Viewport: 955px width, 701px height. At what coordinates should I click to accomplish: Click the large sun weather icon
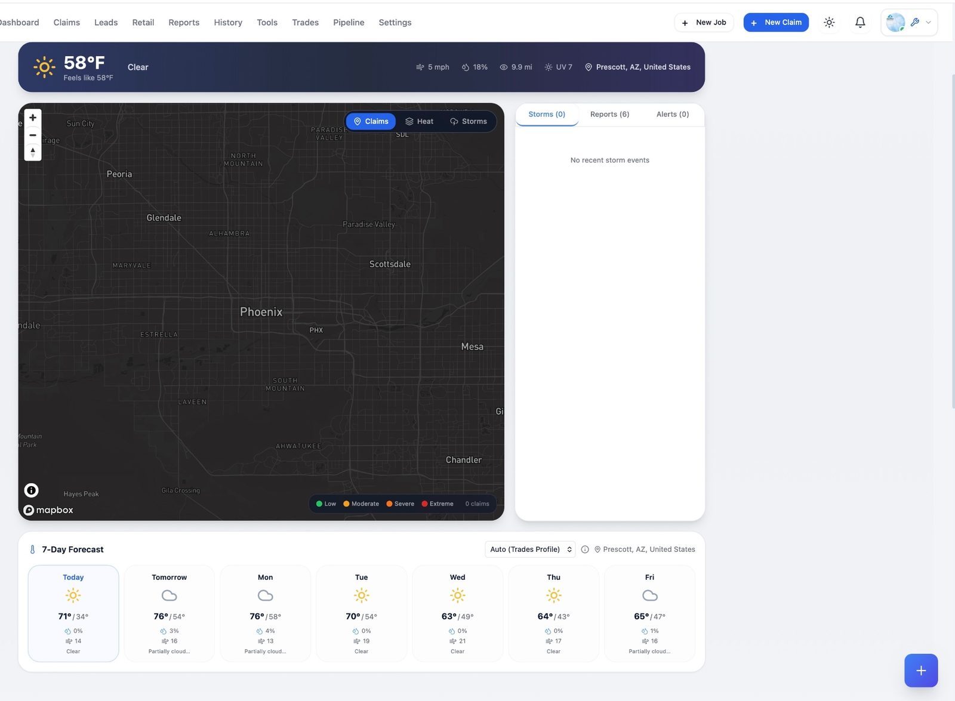pyautogui.click(x=44, y=67)
